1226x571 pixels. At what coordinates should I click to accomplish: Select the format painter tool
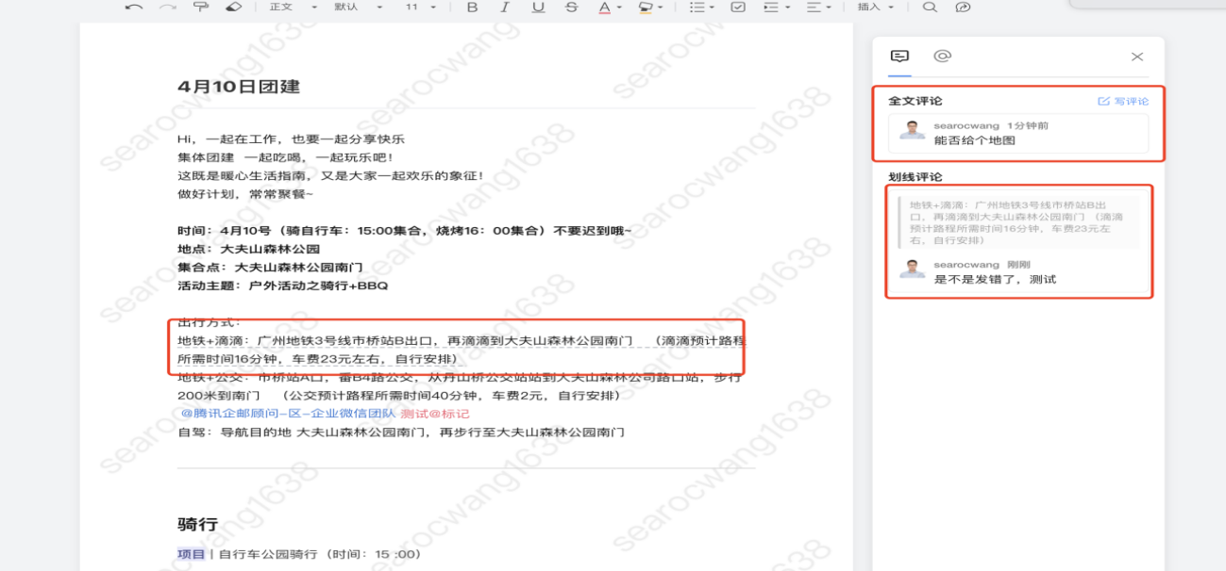[200, 8]
